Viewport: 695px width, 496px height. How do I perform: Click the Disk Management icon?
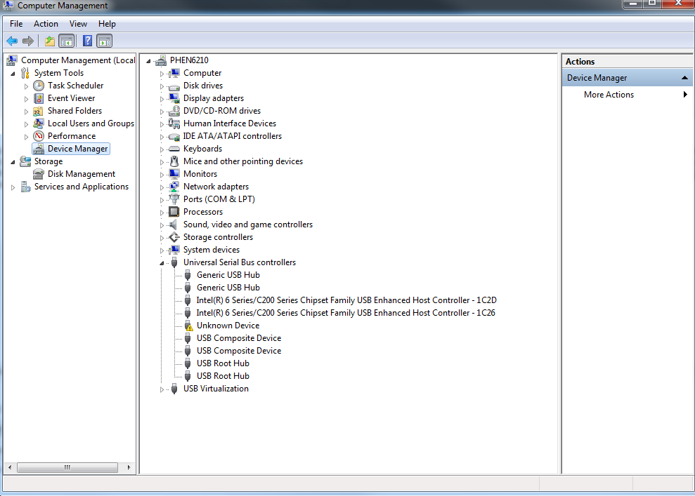point(39,174)
